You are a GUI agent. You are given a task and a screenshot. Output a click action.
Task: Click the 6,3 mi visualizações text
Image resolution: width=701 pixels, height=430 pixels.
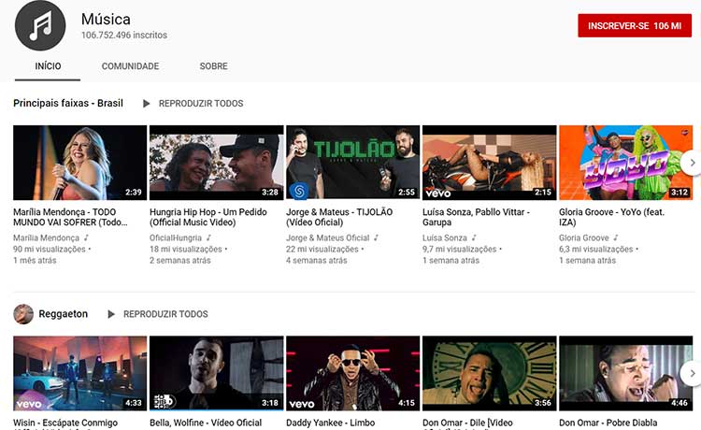coord(595,249)
